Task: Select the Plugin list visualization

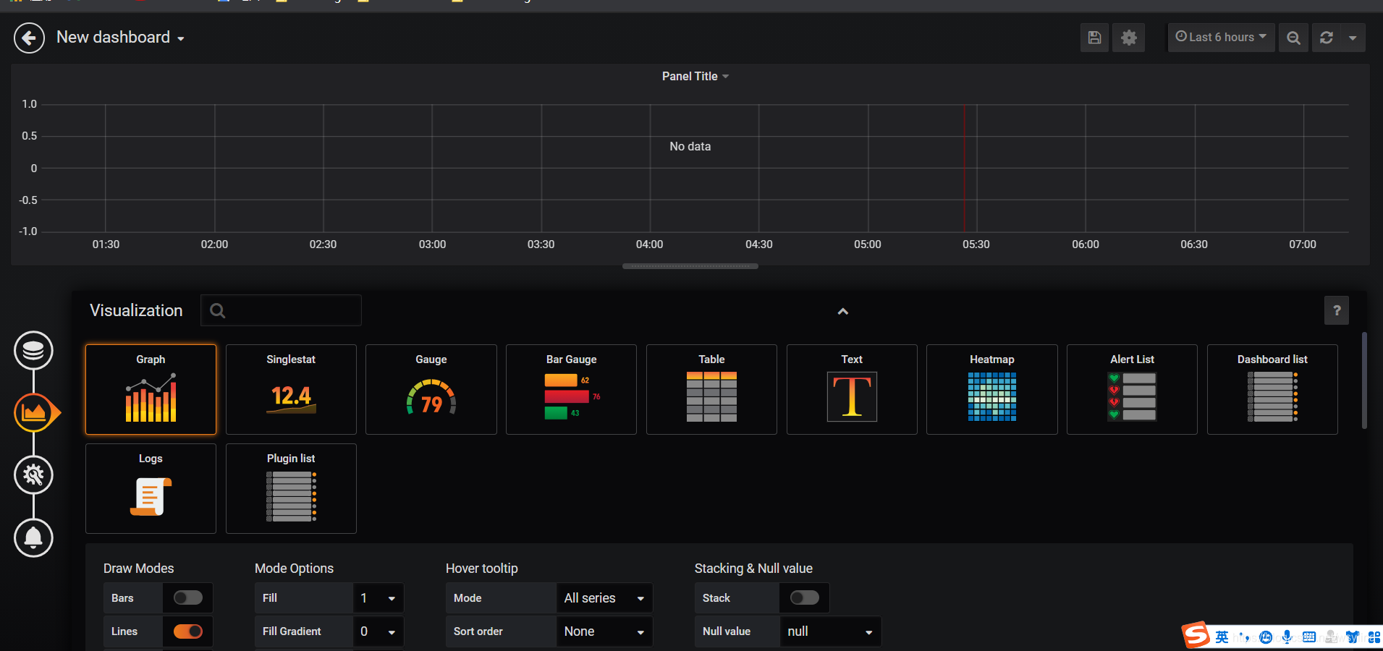Action: tap(291, 488)
